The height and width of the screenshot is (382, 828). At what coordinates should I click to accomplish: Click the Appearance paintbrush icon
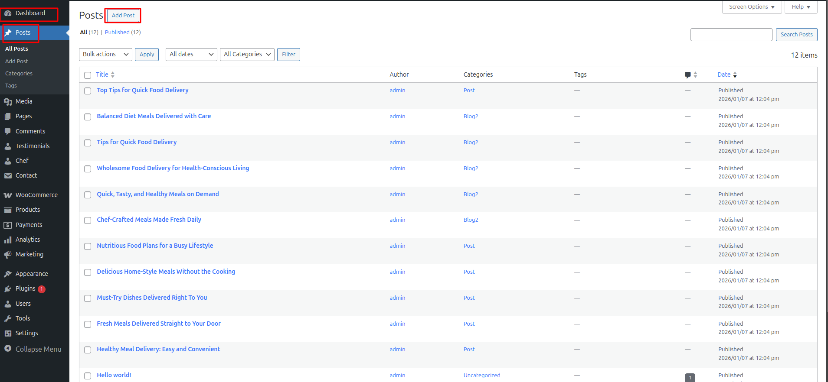pos(8,274)
